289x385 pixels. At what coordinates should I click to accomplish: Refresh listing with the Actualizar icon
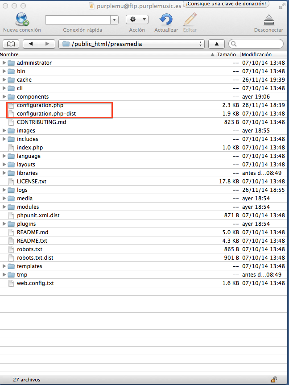pyautogui.click(x=166, y=19)
